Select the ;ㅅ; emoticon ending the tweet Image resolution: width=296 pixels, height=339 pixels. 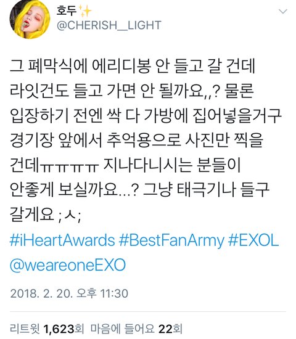70,215
